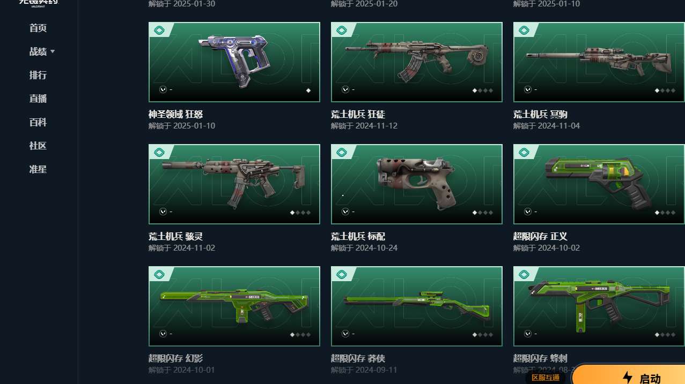Click the lightning bolt icon beside 启动

628,378
